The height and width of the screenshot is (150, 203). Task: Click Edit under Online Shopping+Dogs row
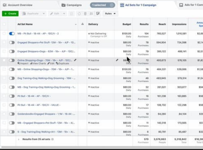click(x=51, y=63)
